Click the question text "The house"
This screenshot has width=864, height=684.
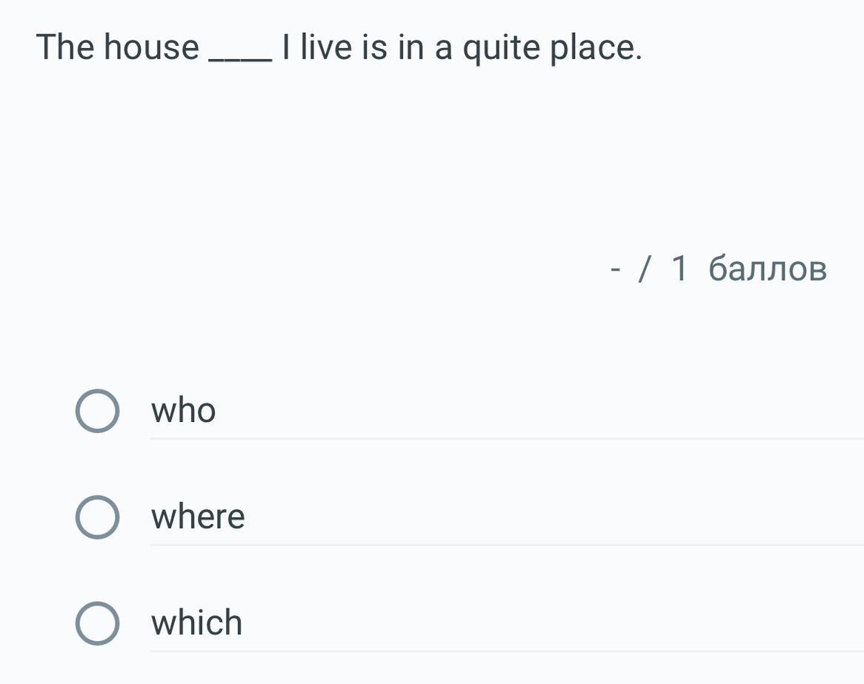coord(118,47)
